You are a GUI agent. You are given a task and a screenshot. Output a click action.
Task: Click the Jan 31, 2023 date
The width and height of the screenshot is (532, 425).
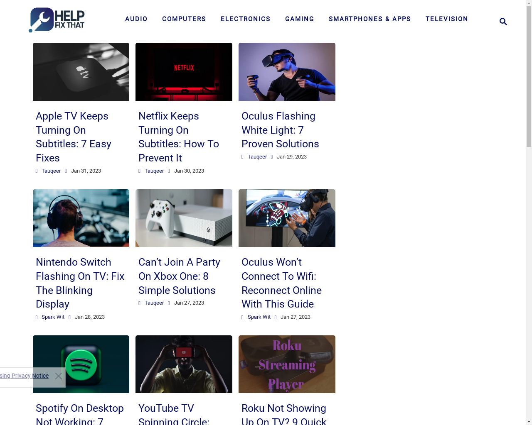86,171
